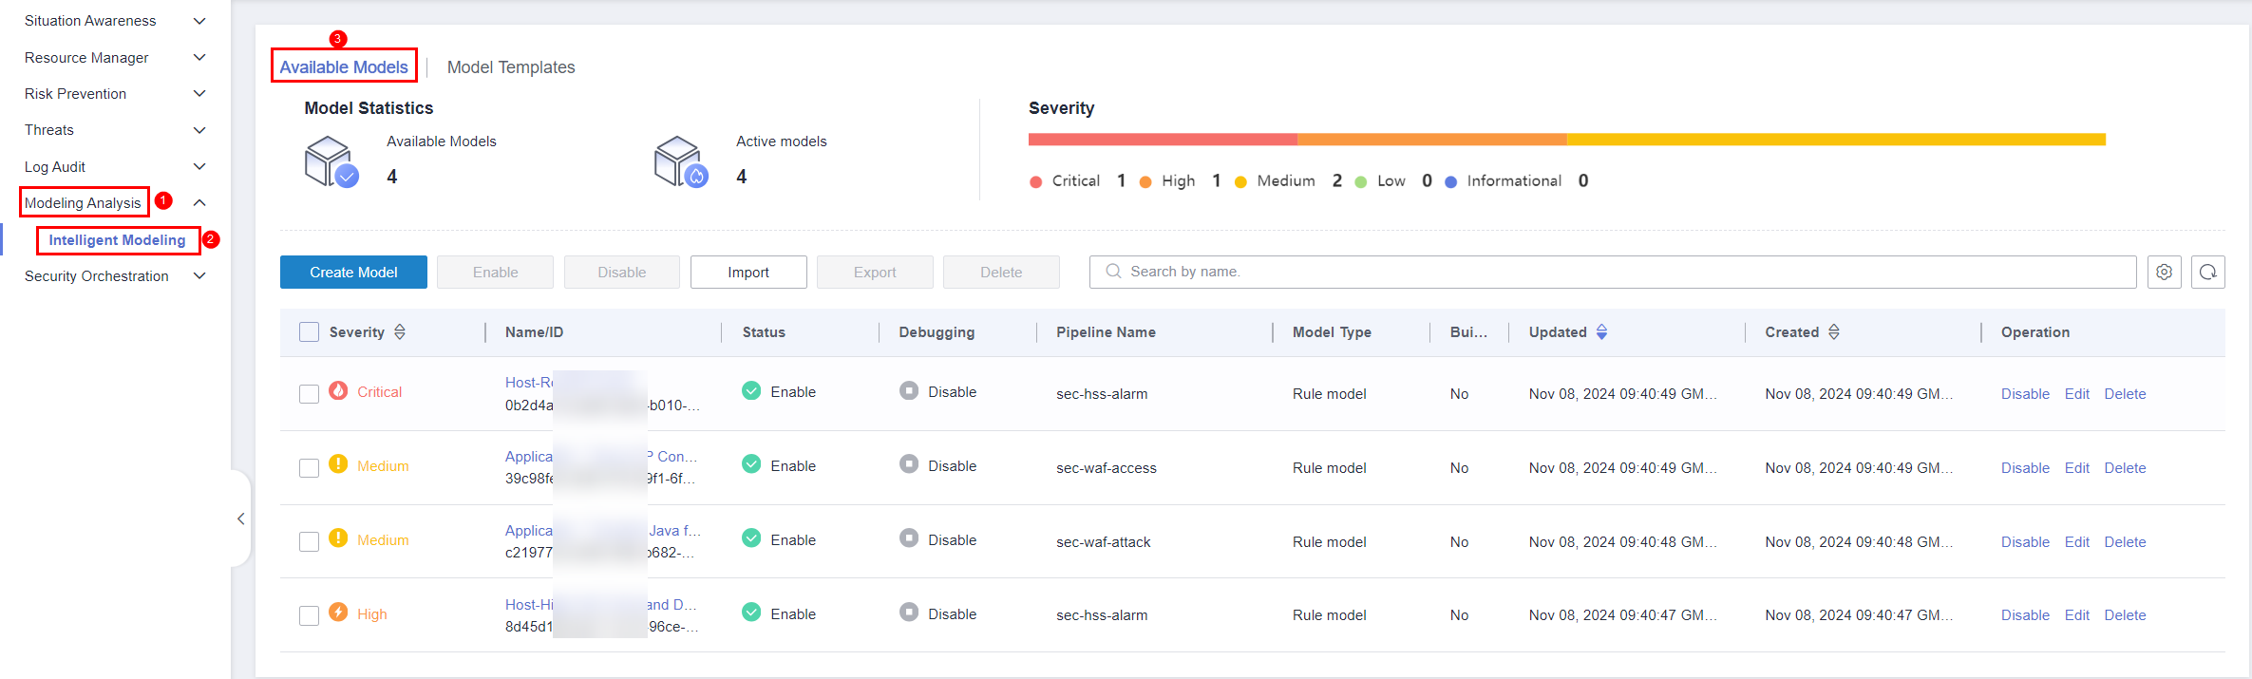Screen dimensions: 2252x679
Task: Click the refresh list icon
Action: (x=2207, y=273)
